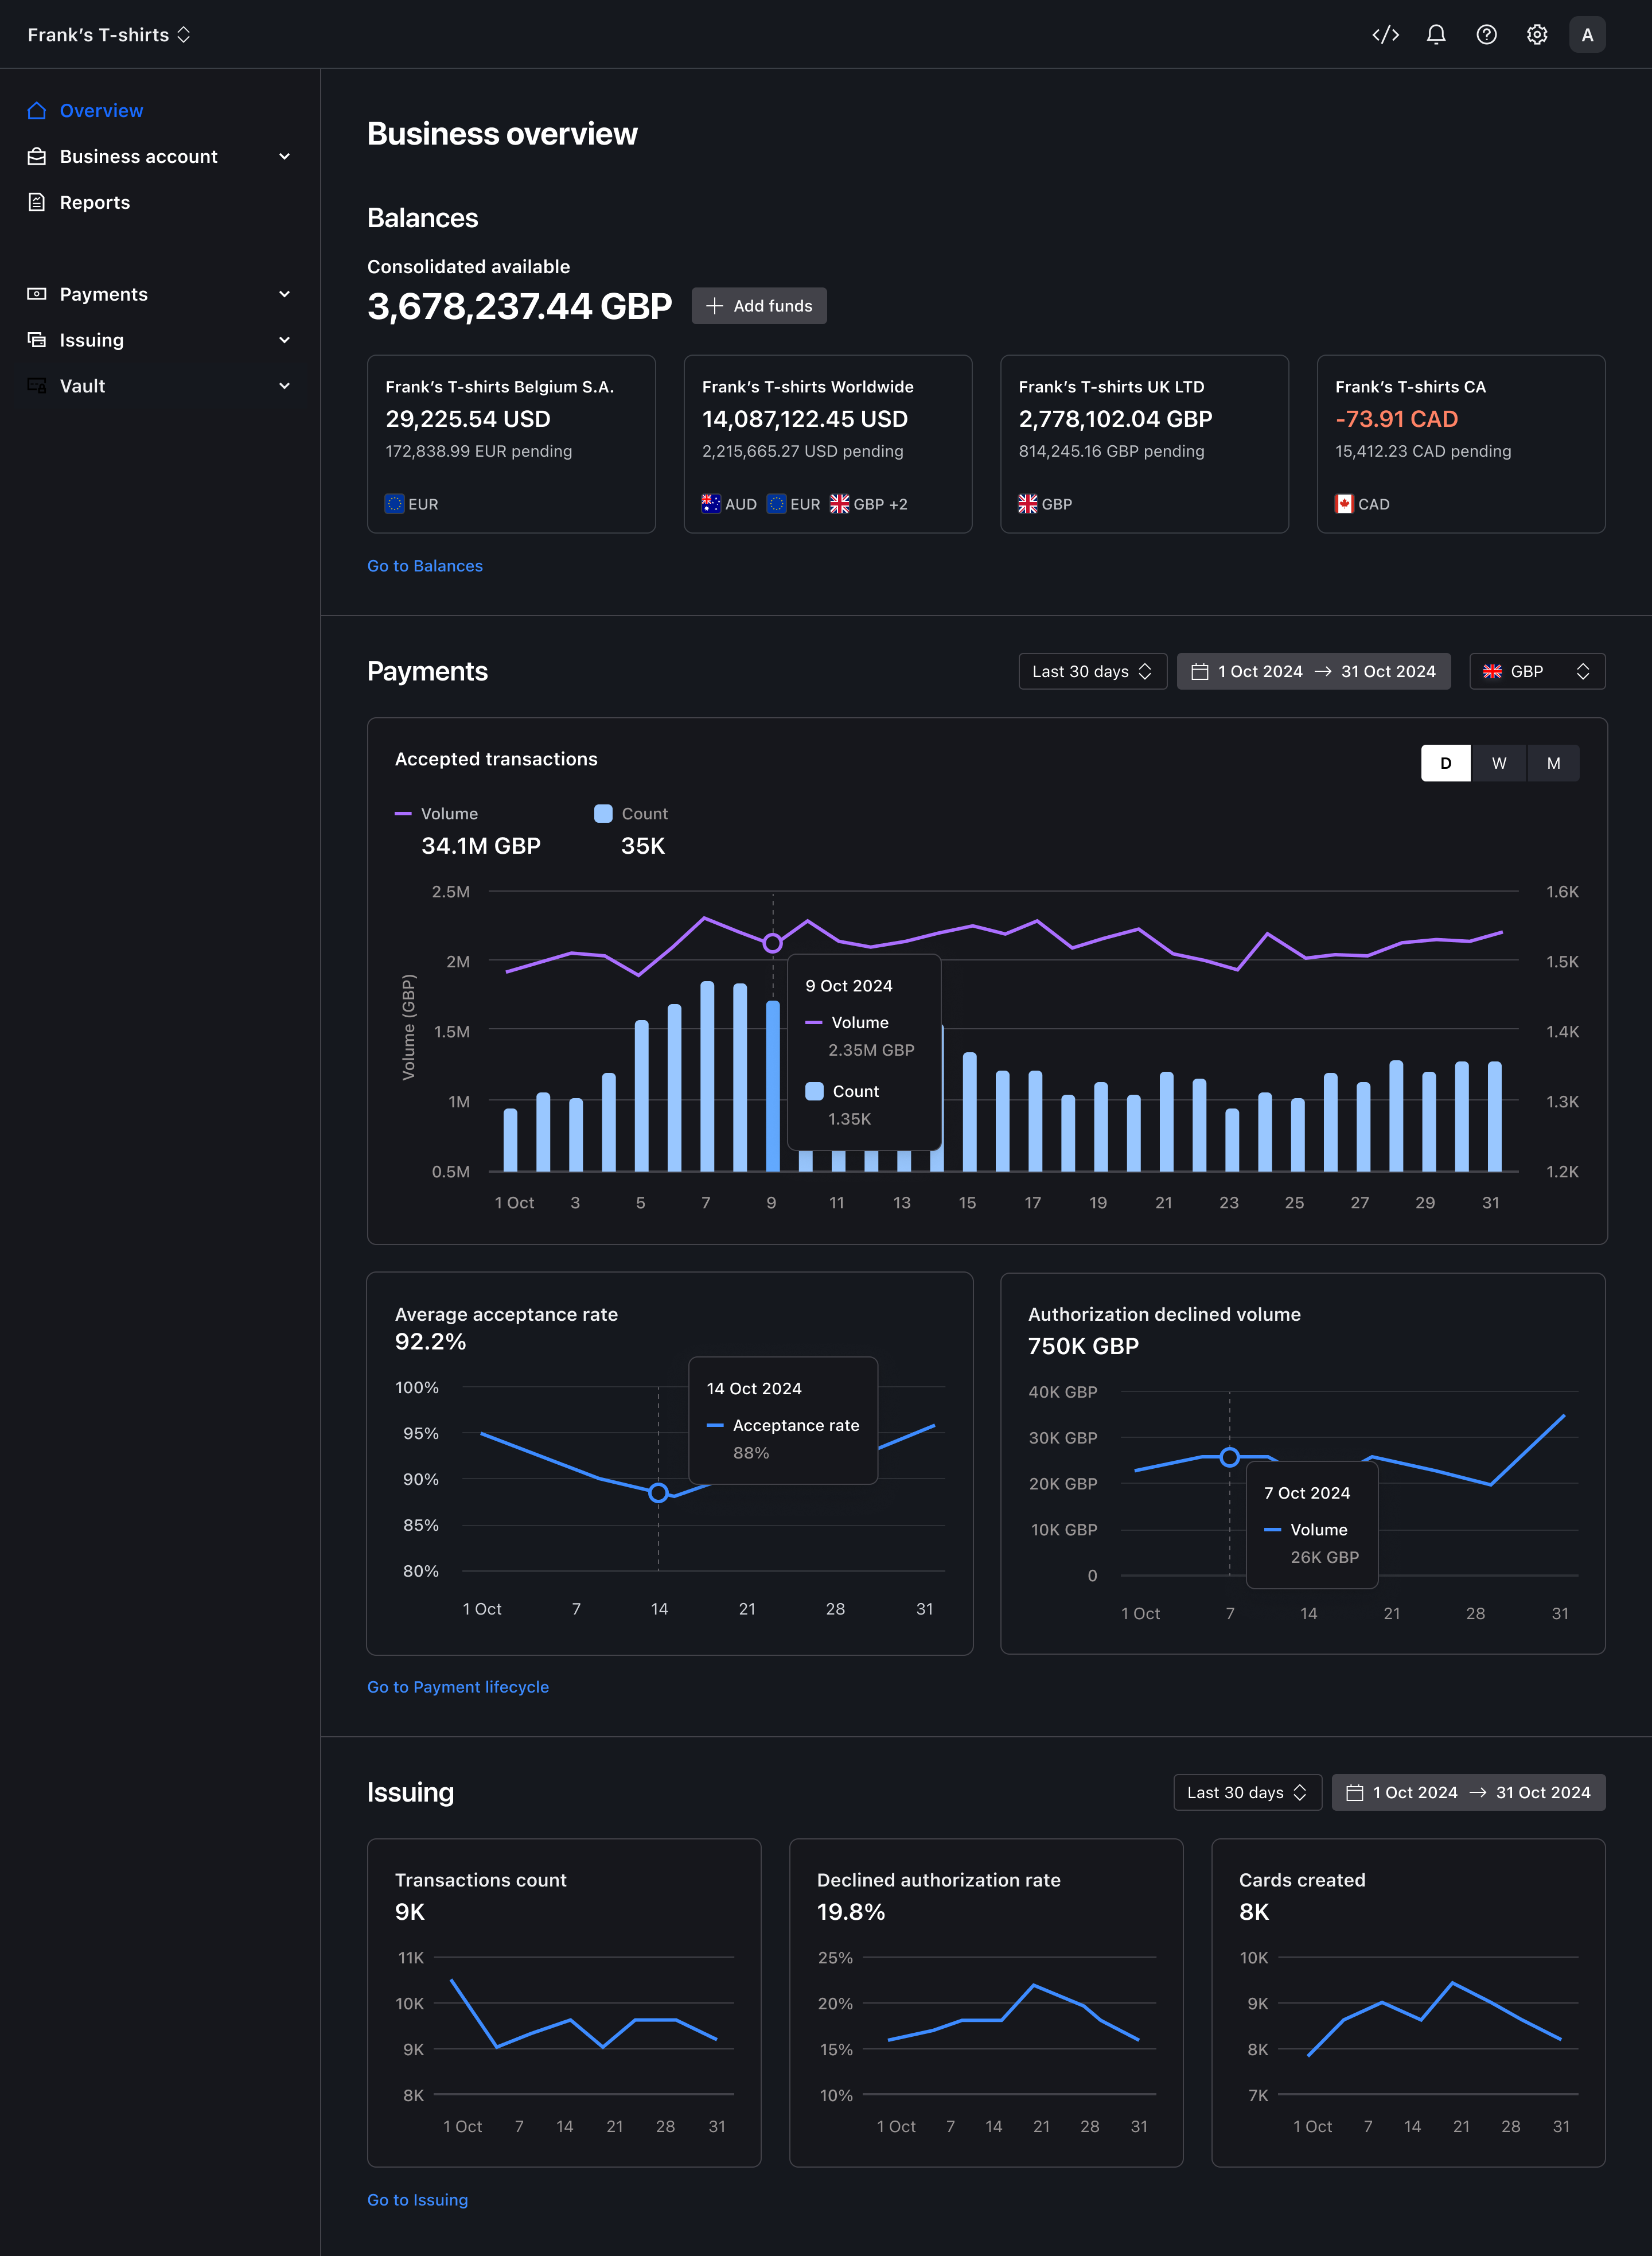Click the EUR flag on Belgium S.A. card
This screenshot has width=1652, height=2256.
pyautogui.click(x=394, y=504)
